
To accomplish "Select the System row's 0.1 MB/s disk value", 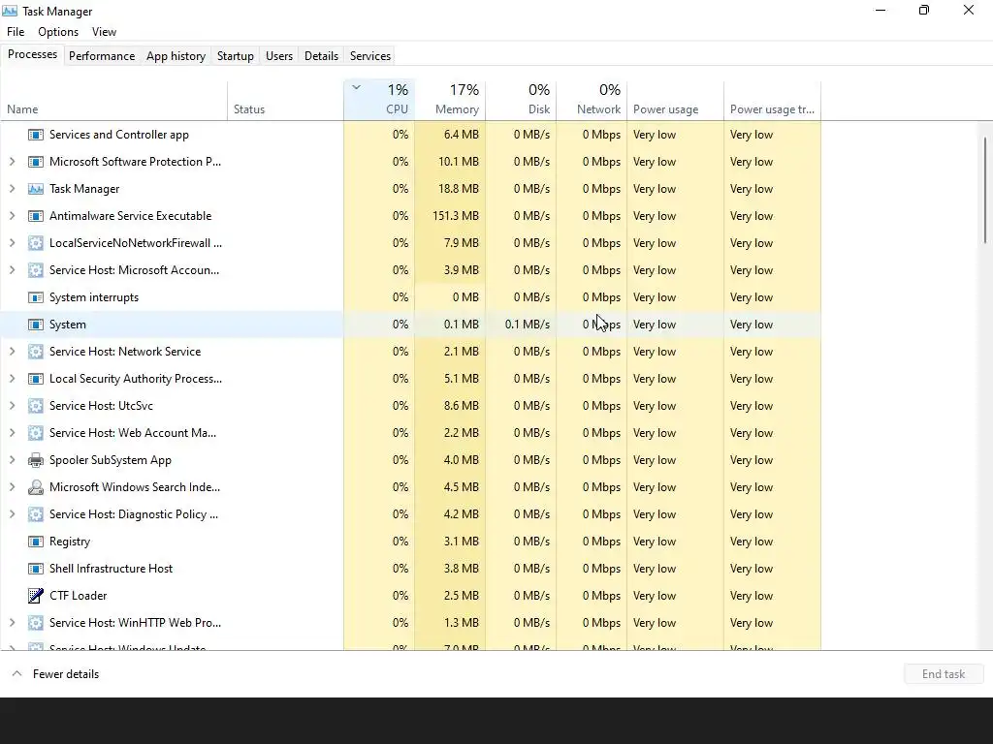I will click(527, 325).
